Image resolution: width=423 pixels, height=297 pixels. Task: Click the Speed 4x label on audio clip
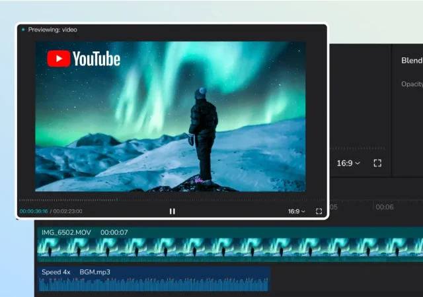point(56,272)
